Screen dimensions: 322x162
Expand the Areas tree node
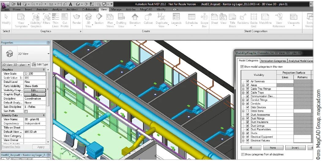pos(243,85)
